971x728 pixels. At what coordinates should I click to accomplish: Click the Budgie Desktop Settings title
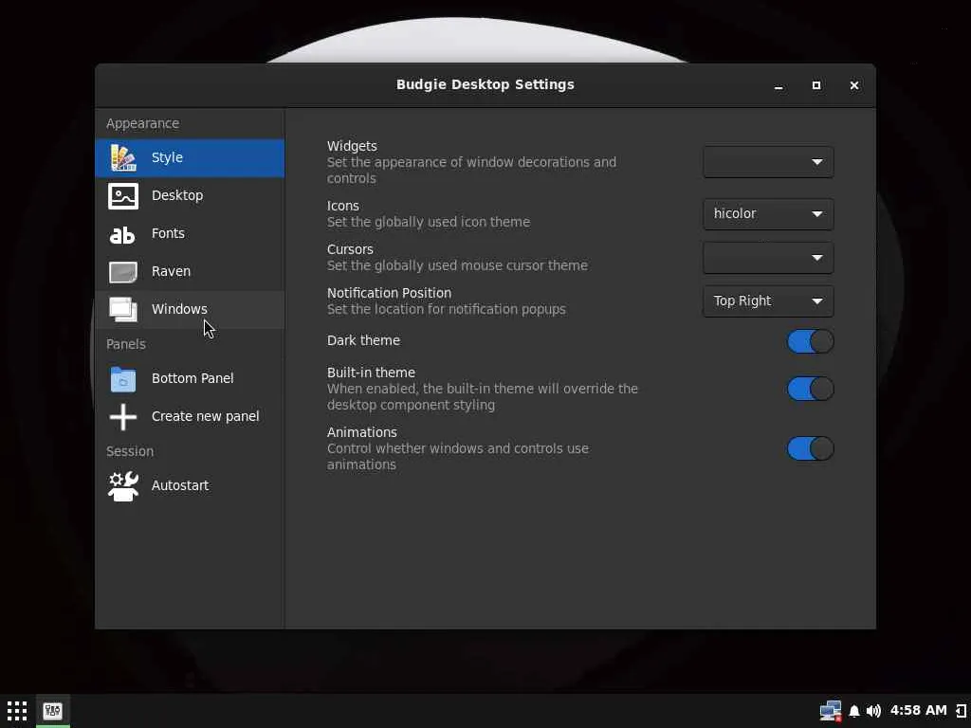coord(485,84)
